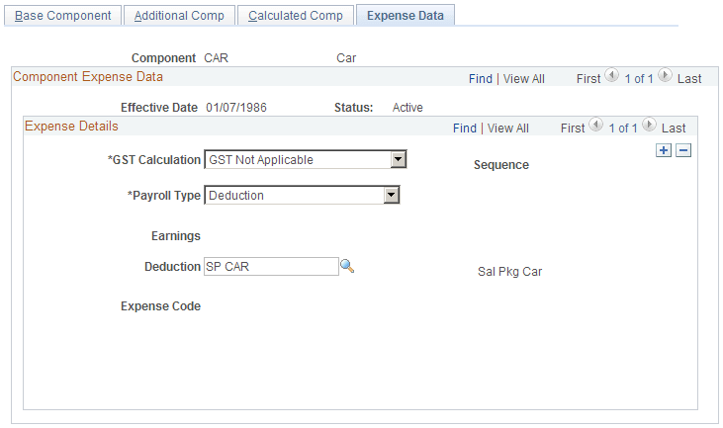Open the Deduction lookup magnifier icon
The height and width of the screenshot is (428, 723).
(x=347, y=266)
